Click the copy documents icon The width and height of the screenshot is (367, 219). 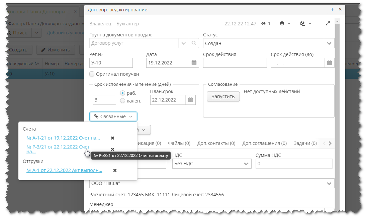302,23
